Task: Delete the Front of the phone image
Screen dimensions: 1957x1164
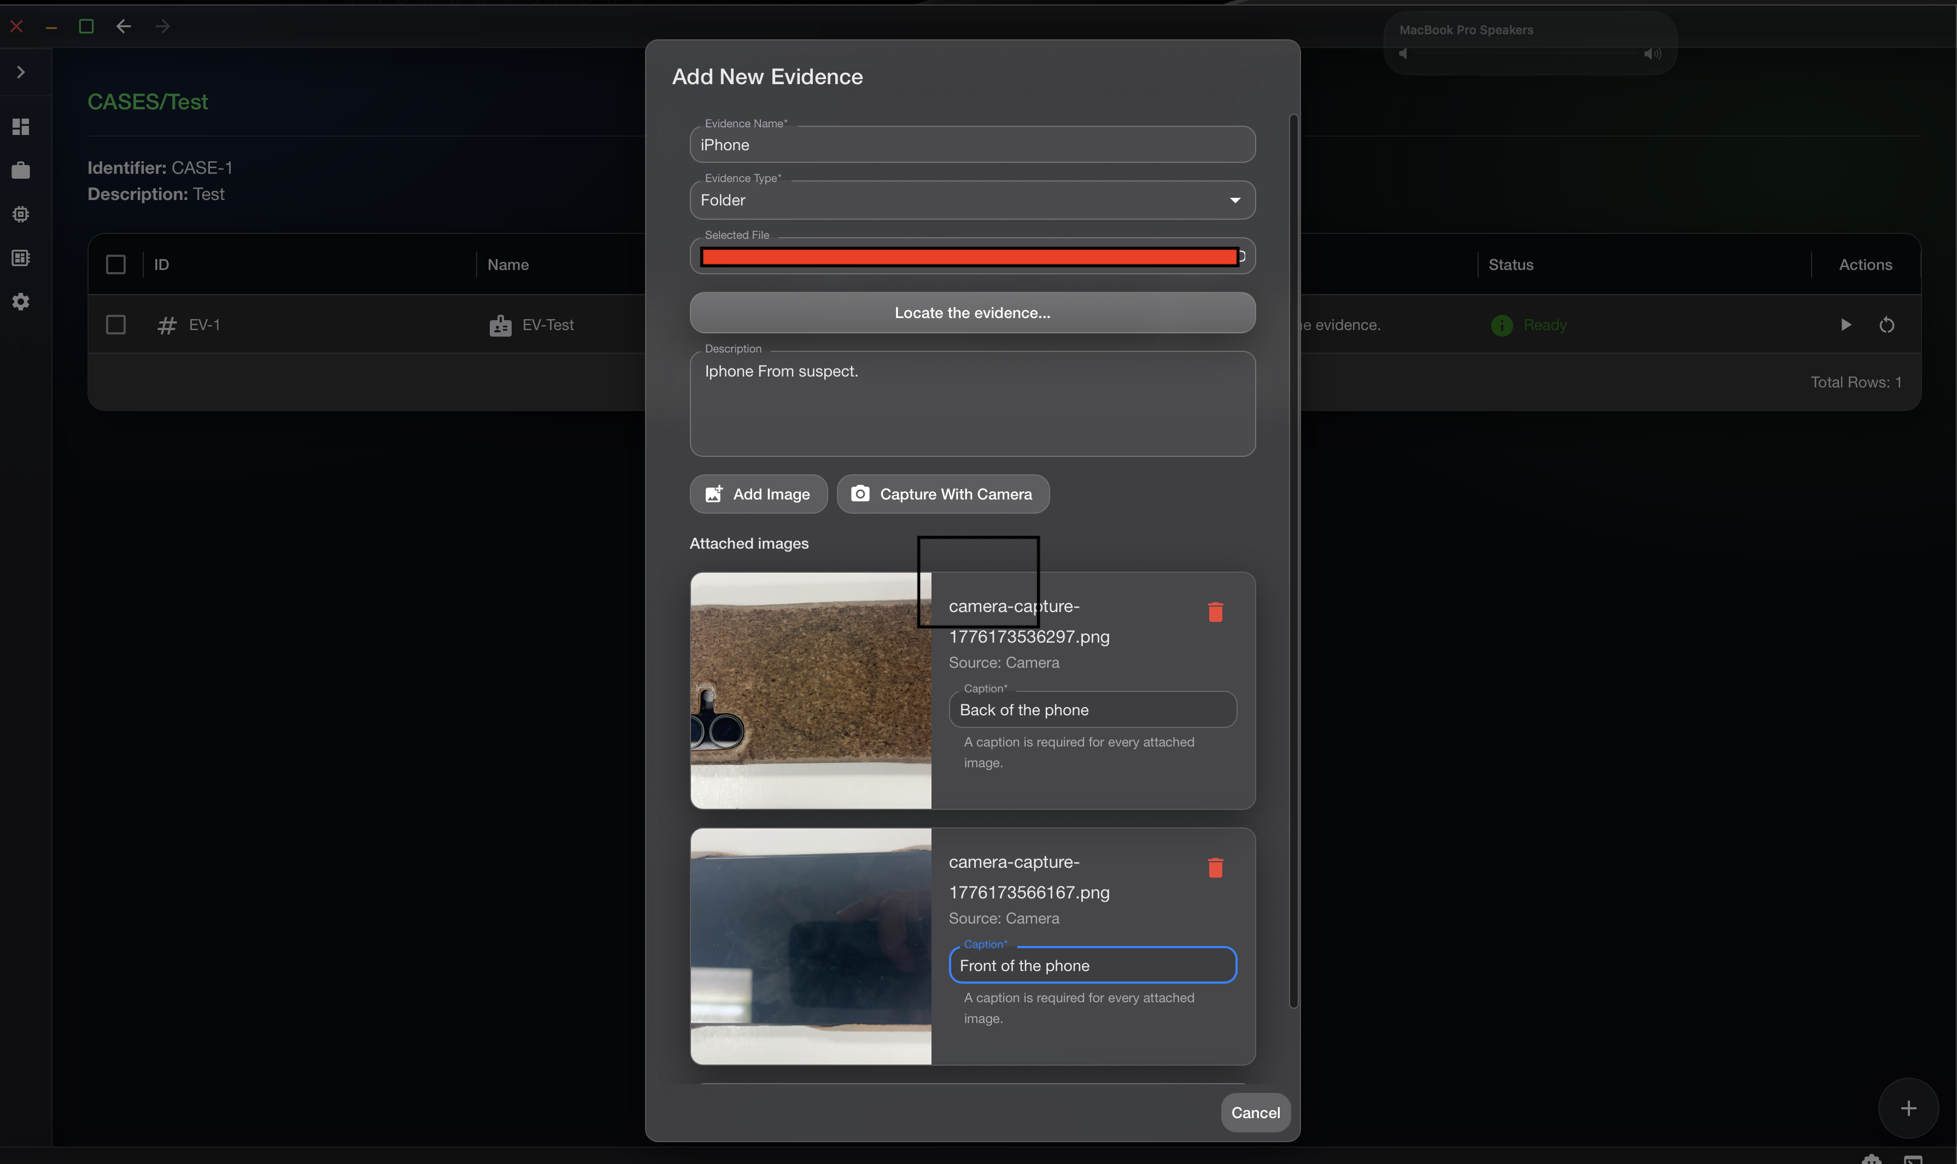Action: click(1215, 867)
